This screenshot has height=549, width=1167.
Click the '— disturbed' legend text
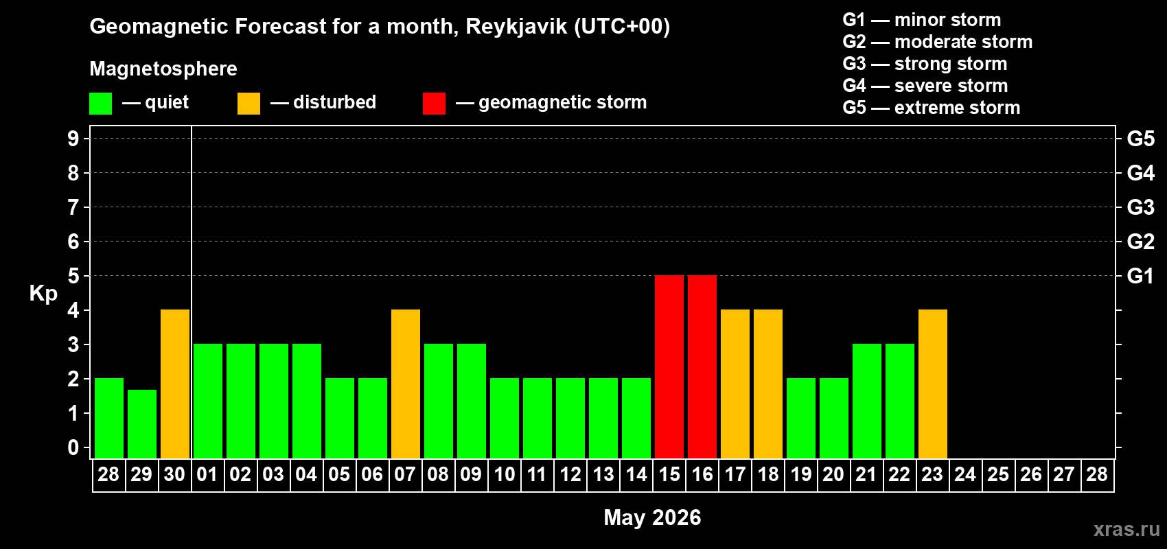[323, 102]
